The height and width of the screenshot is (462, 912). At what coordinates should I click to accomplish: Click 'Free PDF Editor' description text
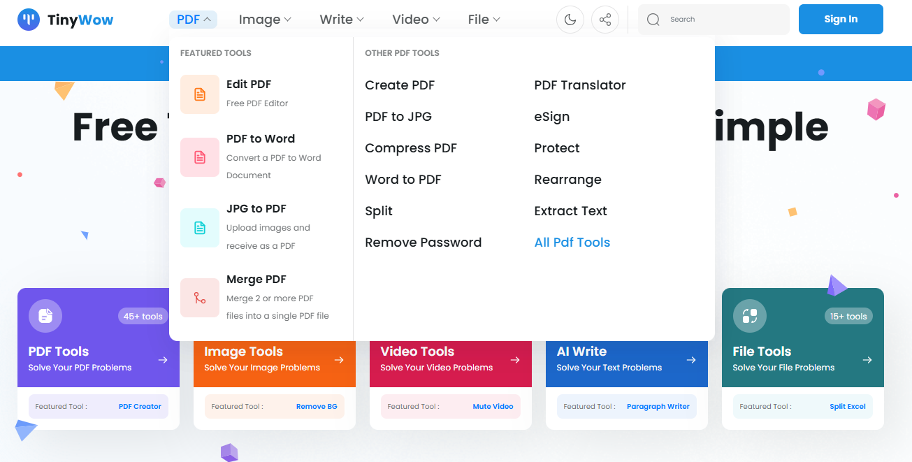(257, 103)
